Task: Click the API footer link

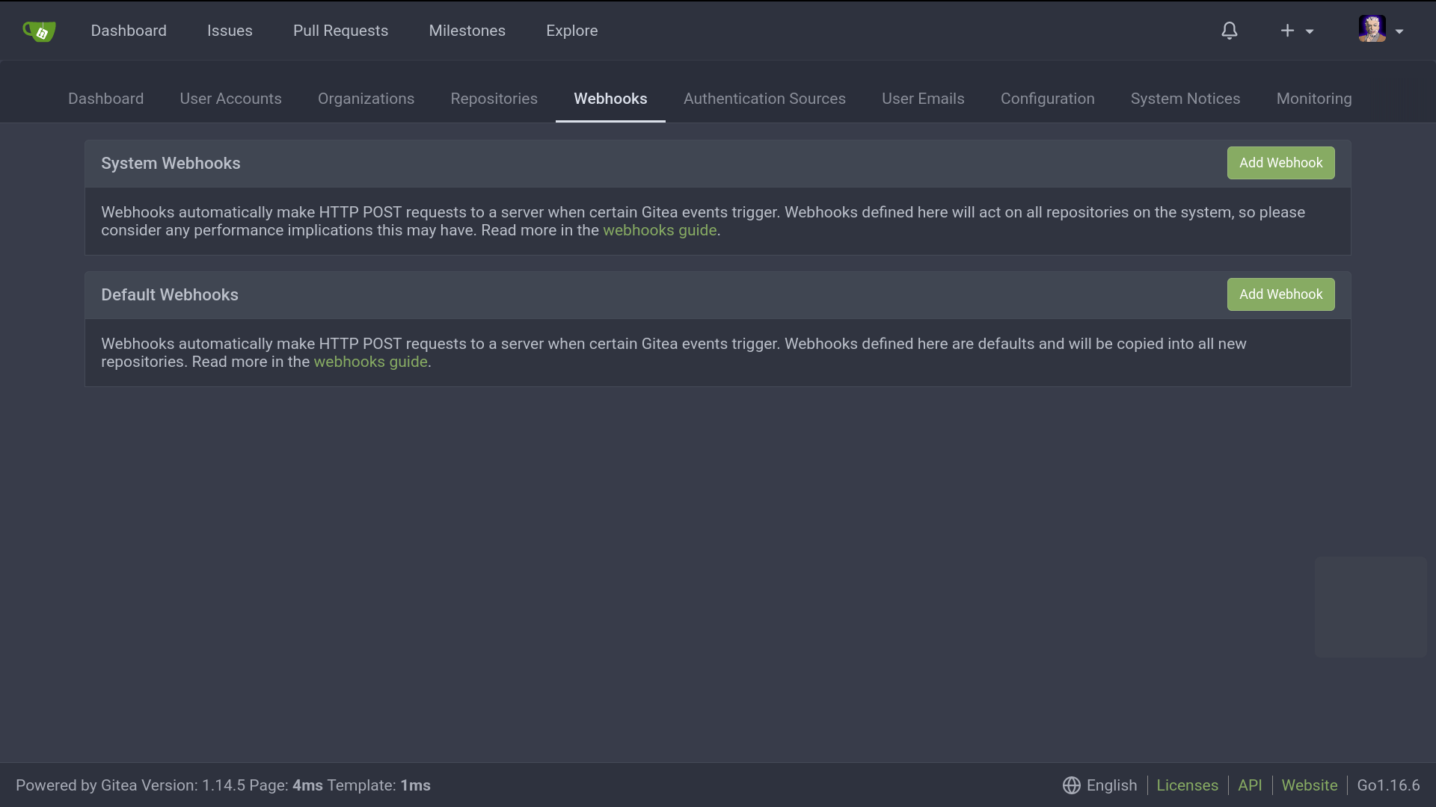Action: 1249,785
